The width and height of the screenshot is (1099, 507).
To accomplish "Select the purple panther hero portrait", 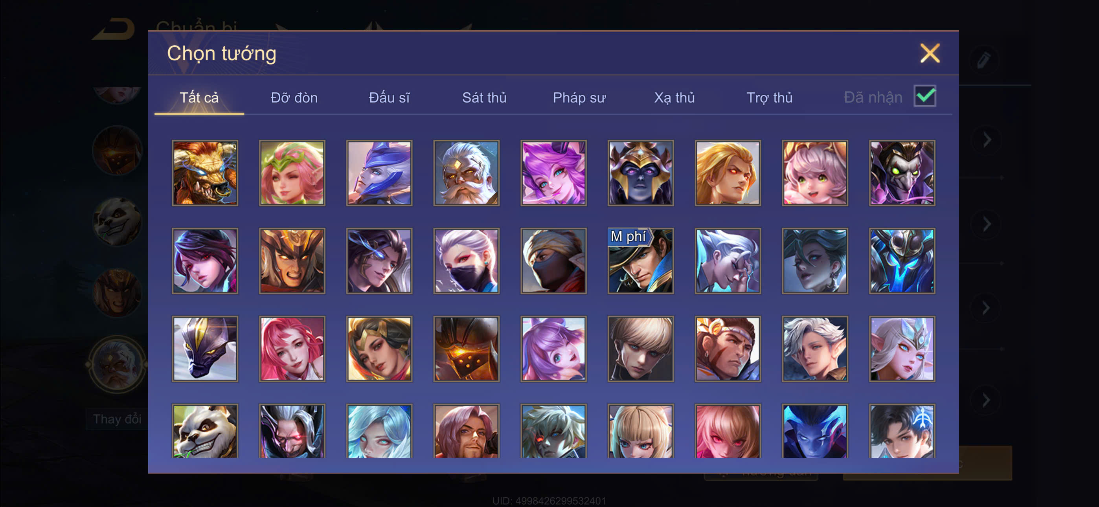I will pos(205,349).
